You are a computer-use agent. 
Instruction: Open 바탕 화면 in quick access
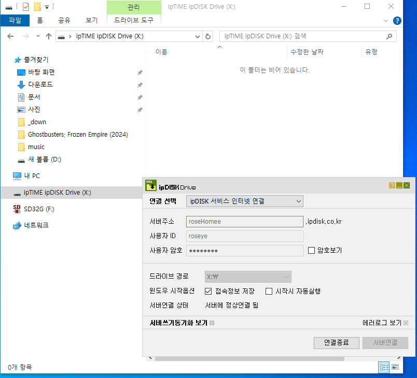tap(41, 72)
